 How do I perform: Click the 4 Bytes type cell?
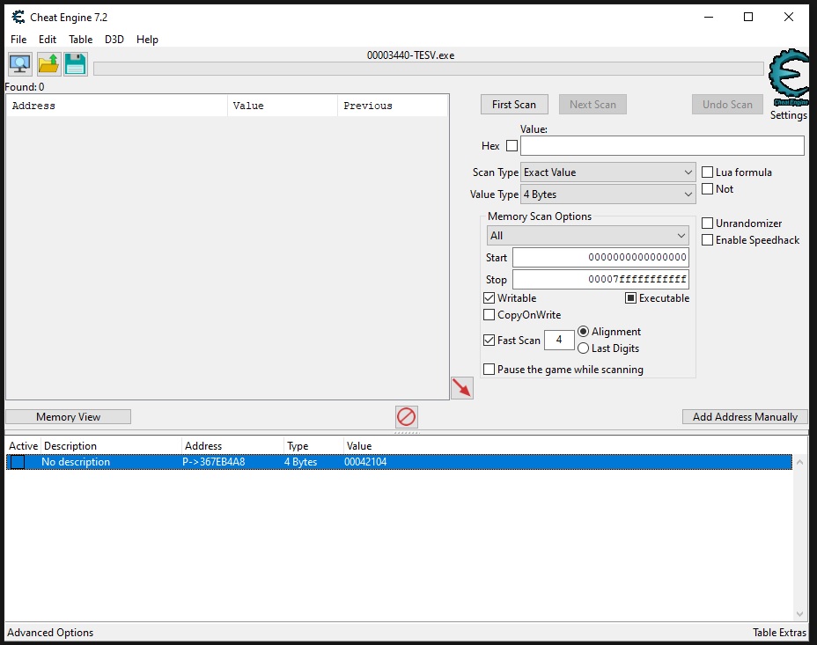tap(300, 462)
